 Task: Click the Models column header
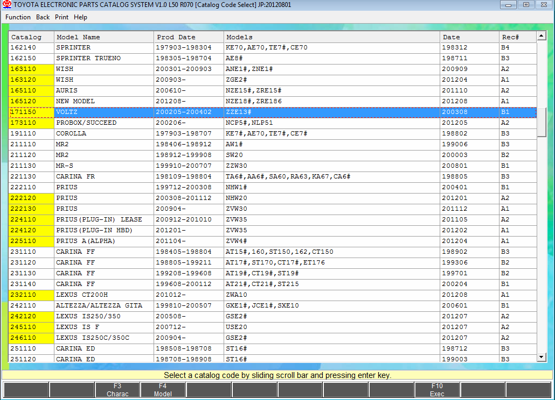click(332, 37)
